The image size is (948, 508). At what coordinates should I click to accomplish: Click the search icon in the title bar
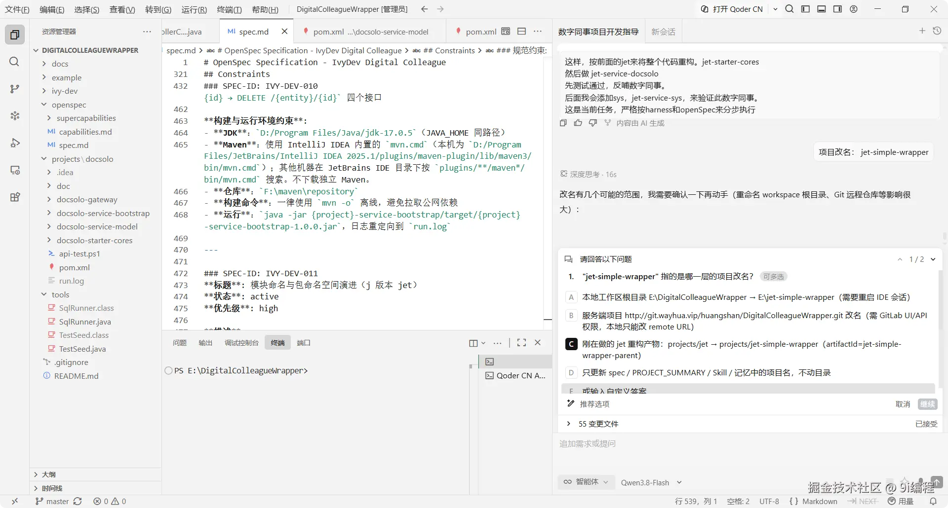click(x=790, y=9)
